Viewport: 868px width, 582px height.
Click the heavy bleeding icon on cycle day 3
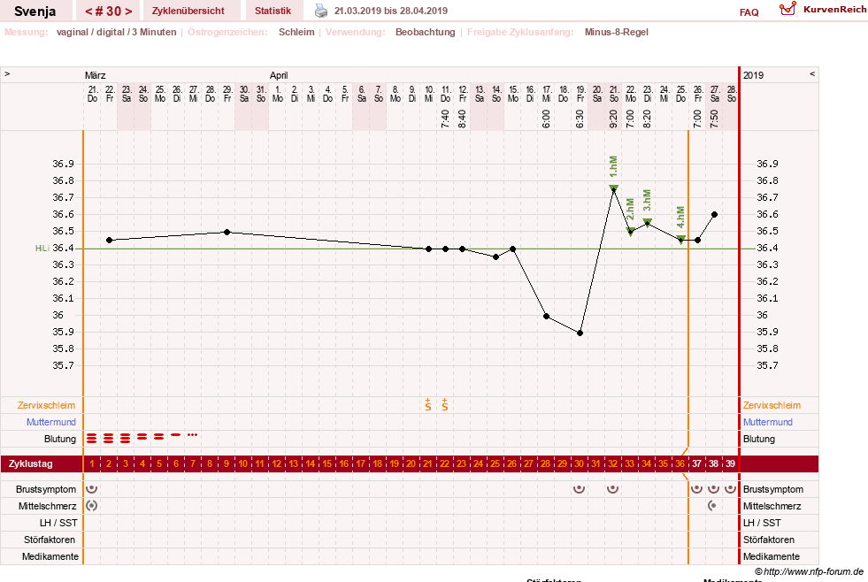pyautogui.click(x=125, y=439)
